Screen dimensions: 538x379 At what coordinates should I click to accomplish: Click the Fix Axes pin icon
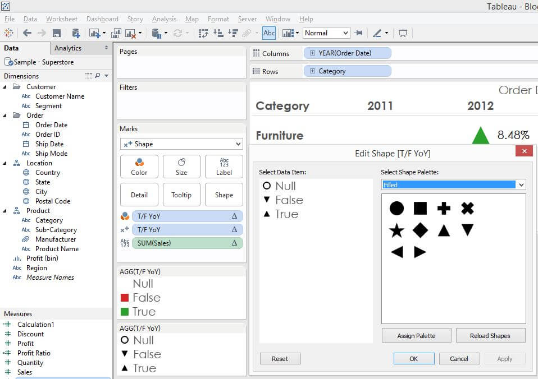[359, 33]
